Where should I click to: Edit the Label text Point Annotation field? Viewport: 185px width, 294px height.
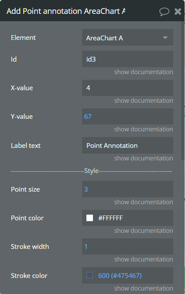128,145
